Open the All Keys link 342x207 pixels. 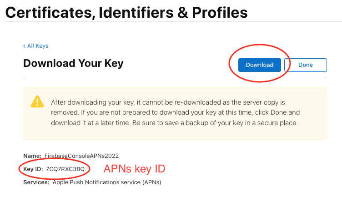click(x=38, y=46)
